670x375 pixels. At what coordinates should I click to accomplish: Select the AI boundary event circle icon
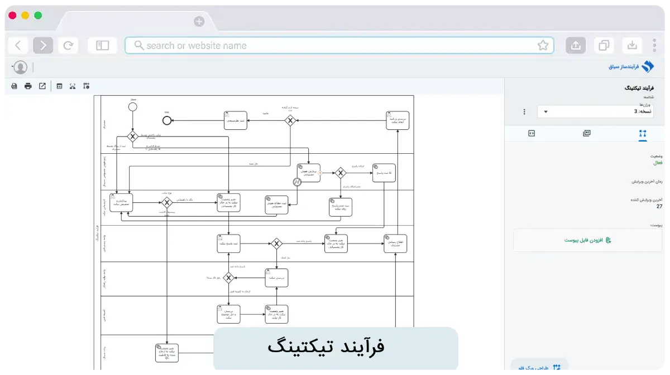[298, 182]
